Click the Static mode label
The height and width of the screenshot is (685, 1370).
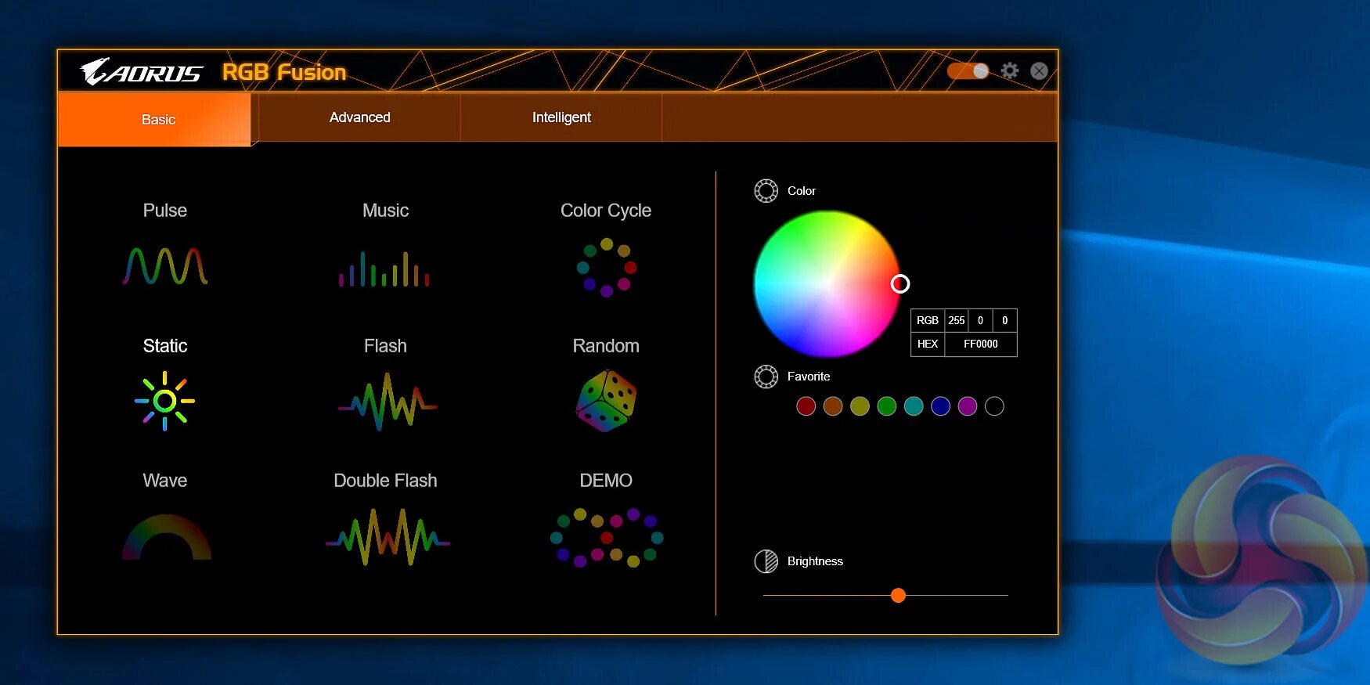[x=165, y=346]
